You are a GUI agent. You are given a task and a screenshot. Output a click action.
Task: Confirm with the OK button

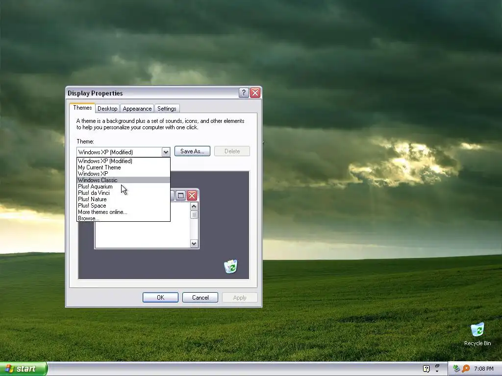tap(160, 297)
